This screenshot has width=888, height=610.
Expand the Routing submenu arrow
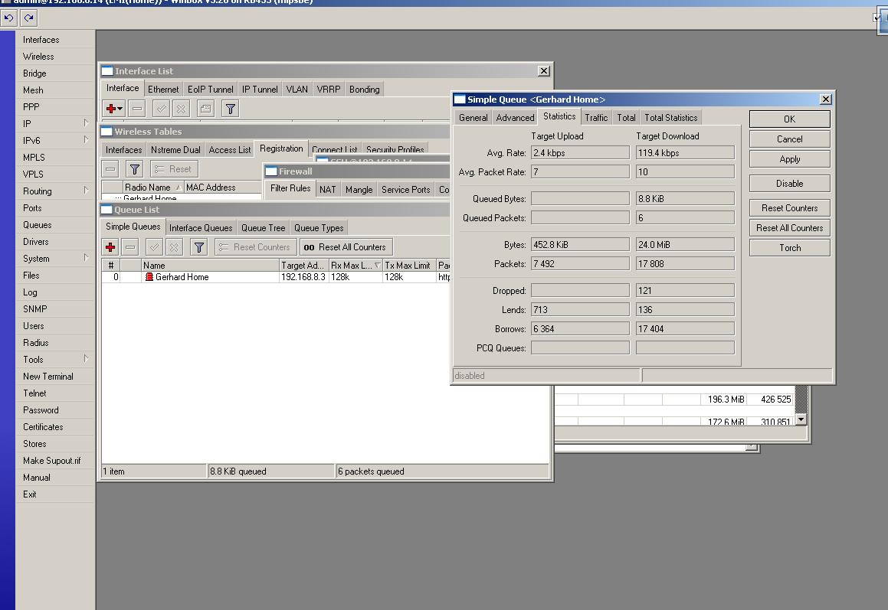tap(86, 190)
